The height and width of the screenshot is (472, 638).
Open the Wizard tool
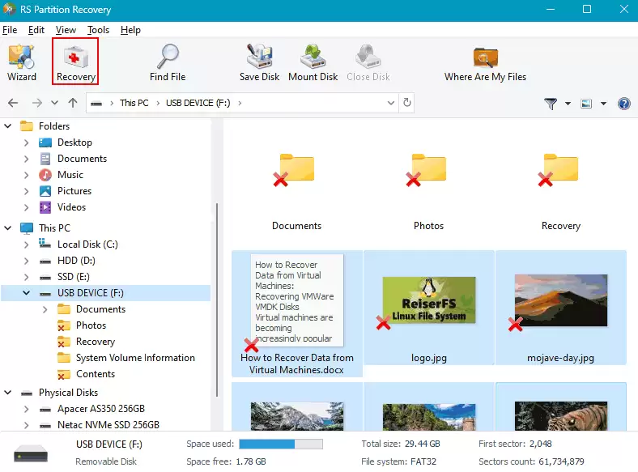(x=22, y=62)
